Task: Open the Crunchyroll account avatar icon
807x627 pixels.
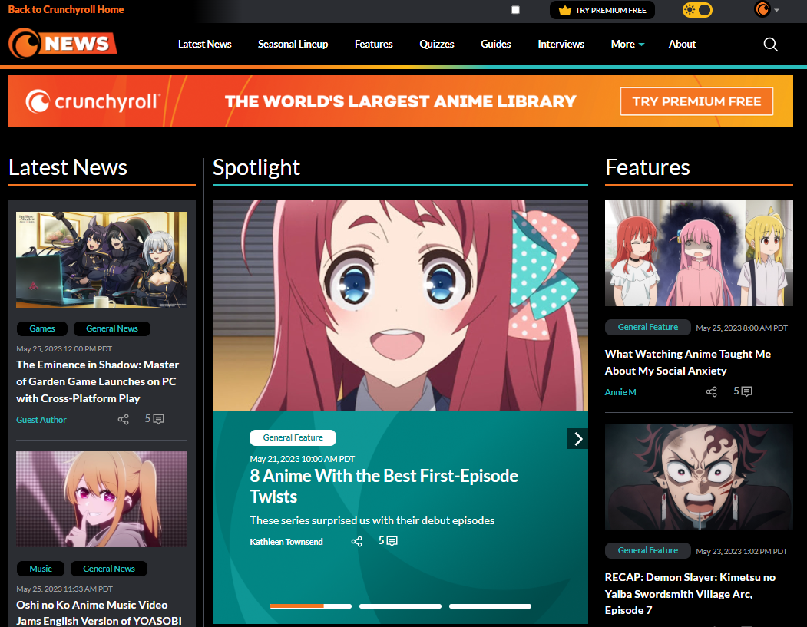Action: [762, 9]
